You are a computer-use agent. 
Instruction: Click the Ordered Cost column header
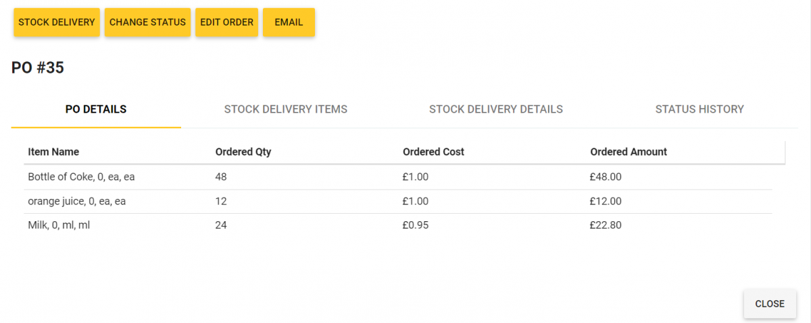click(433, 152)
